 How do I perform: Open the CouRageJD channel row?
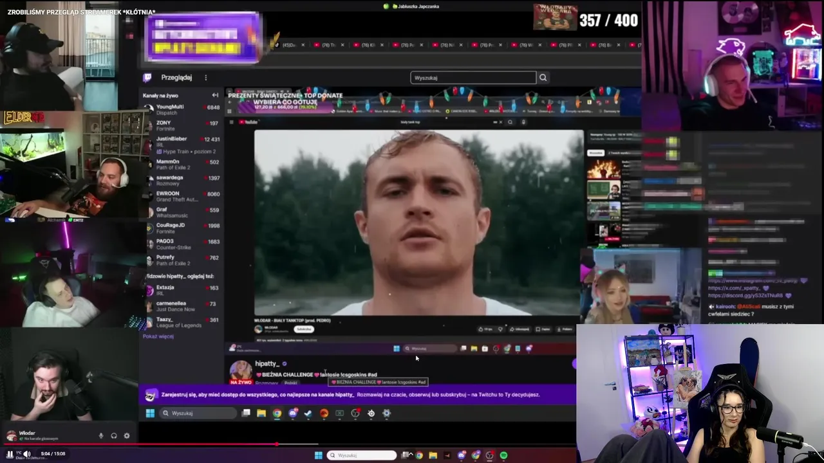pyautogui.click(x=183, y=228)
